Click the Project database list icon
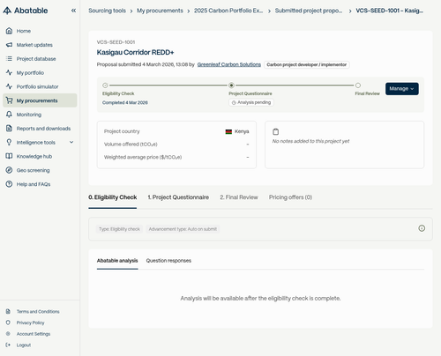 point(9,59)
